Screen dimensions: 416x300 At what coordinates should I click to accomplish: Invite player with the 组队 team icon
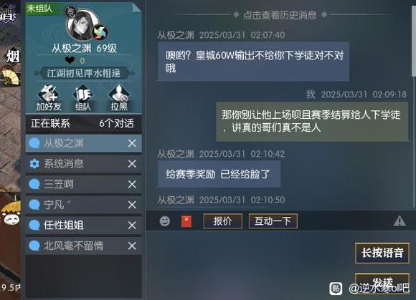click(82, 97)
